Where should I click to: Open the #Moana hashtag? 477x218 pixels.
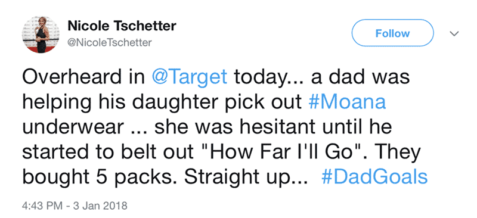click(x=347, y=102)
